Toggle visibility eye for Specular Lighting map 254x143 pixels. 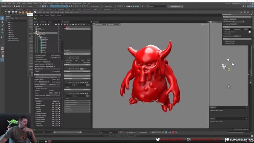point(53,119)
